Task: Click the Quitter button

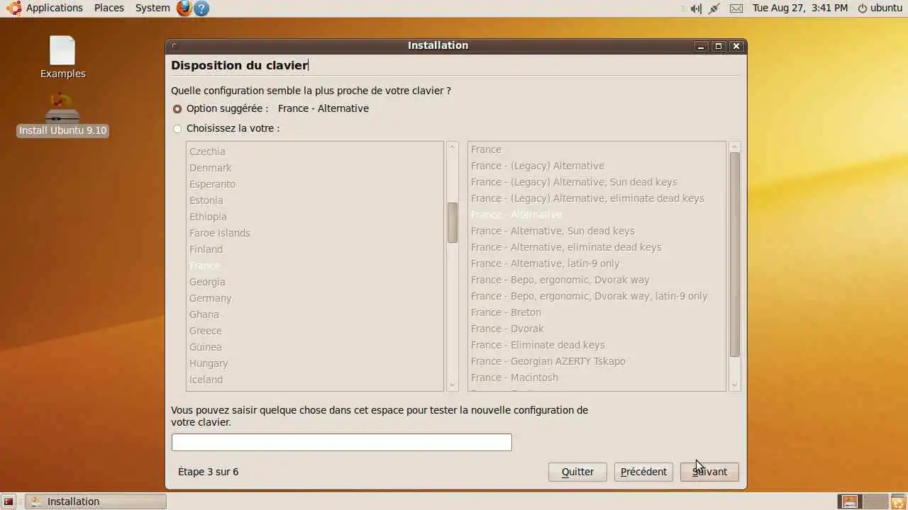Action: 577,472
